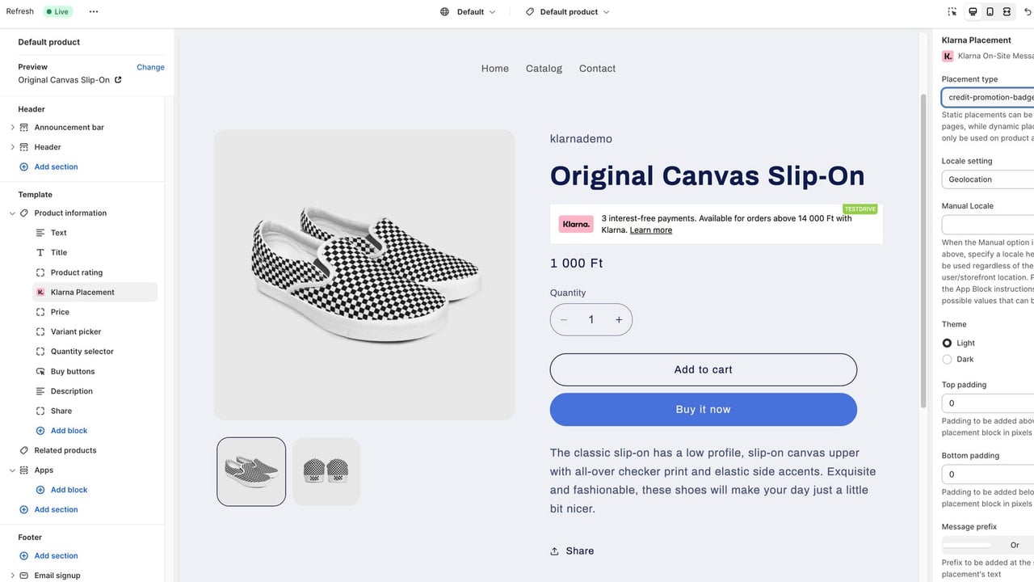Select the second shoe thumbnail image
Image resolution: width=1034 pixels, height=582 pixels.
(326, 472)
